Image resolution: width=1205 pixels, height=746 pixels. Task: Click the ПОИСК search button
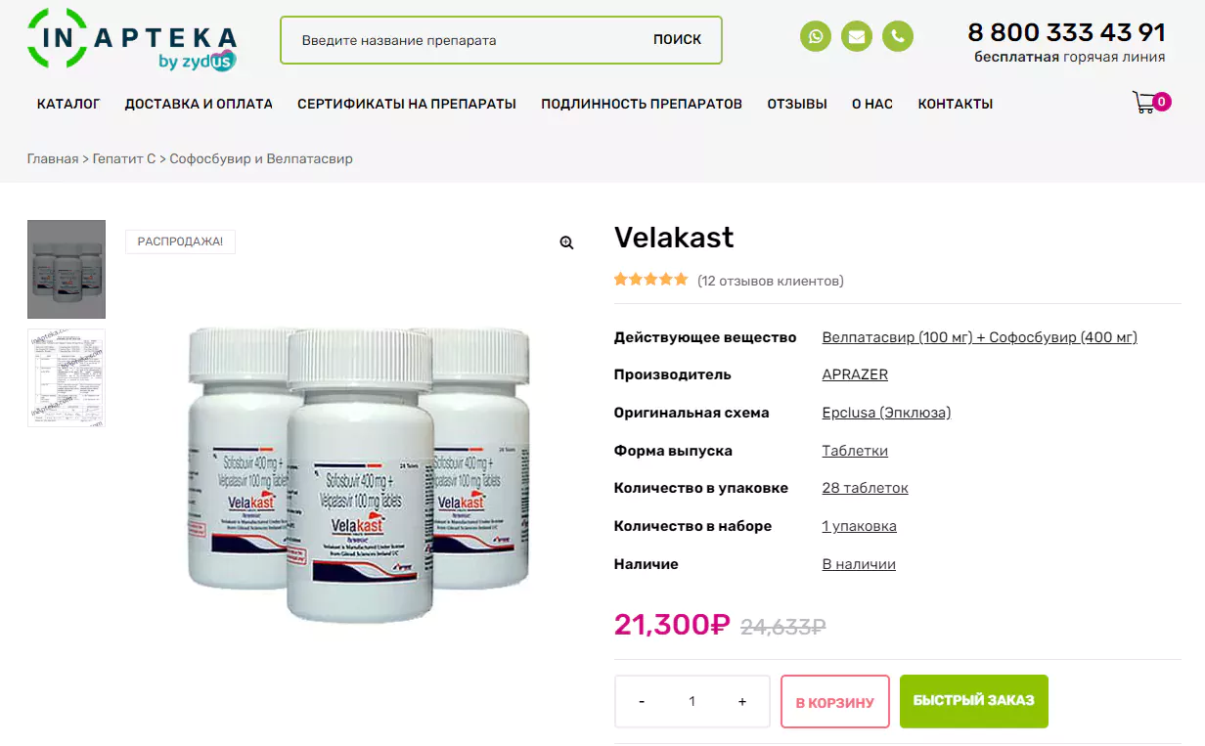coord(678,40)
